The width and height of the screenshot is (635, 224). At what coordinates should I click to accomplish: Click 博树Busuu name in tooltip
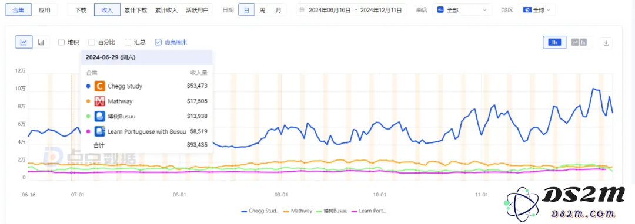tap(122, 116)
